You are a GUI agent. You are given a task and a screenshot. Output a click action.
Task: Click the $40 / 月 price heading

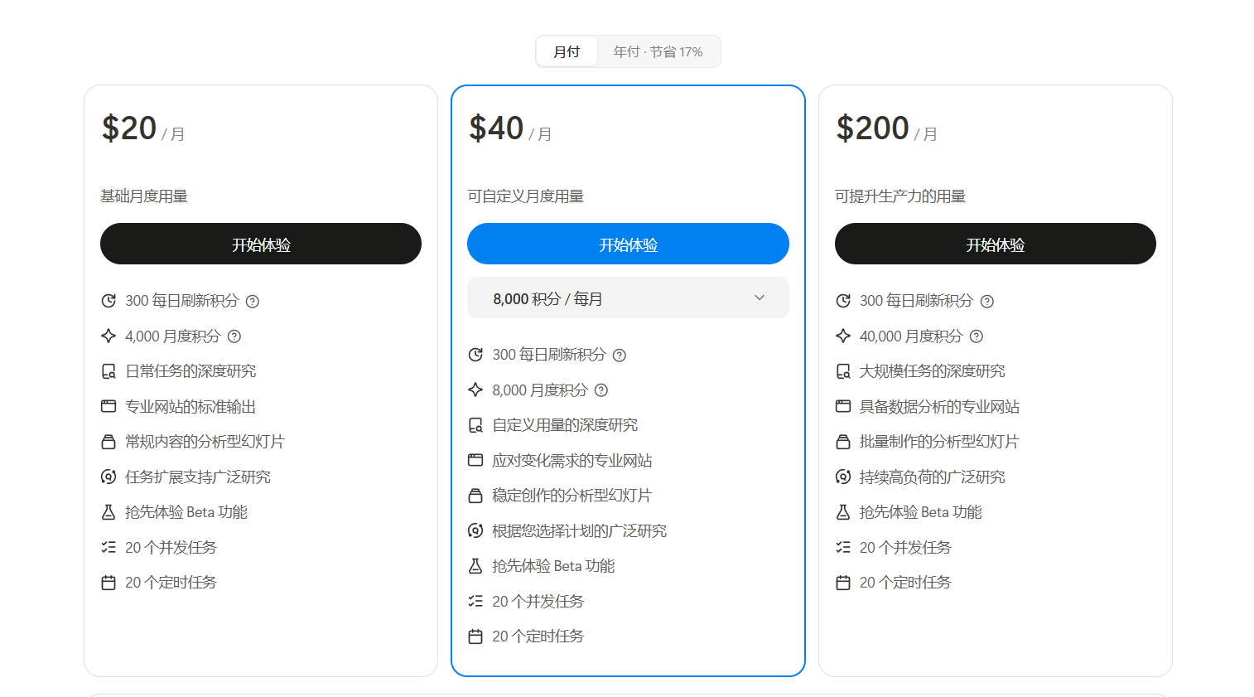(x=510, y=128)
